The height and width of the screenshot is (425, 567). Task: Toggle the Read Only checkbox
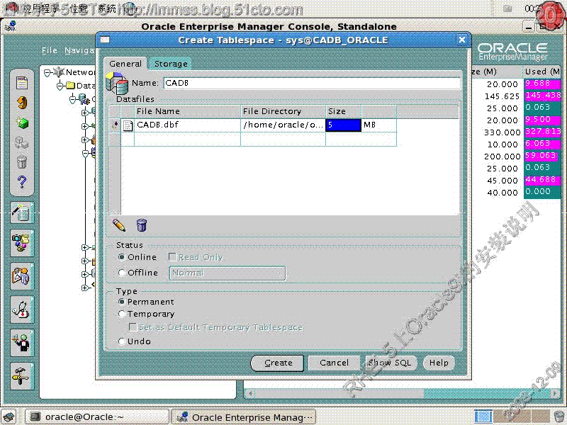pos(173,257)
